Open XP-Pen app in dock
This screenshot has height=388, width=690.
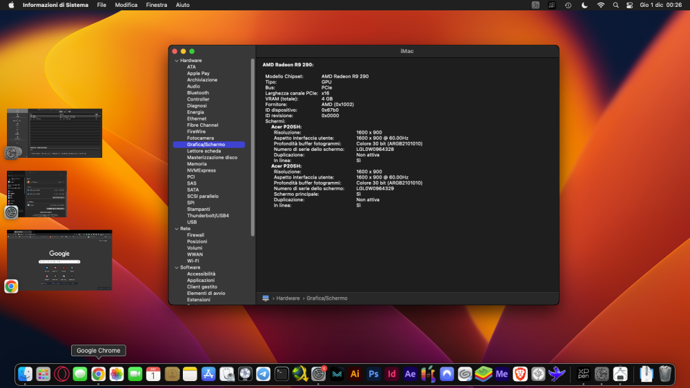point(584,374)
